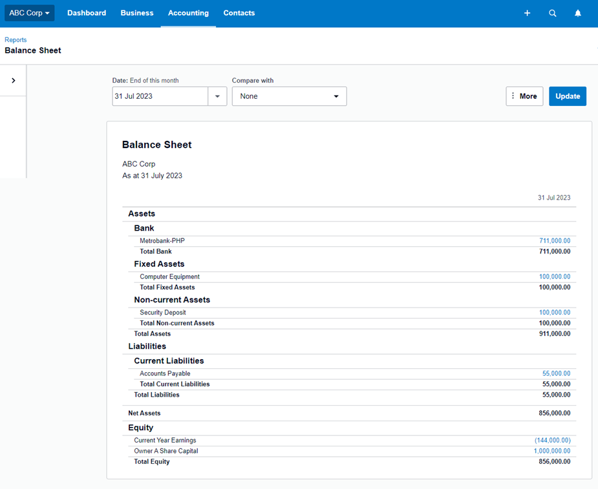Expand the left sidebar chevron
Screen dimensions: 598x489
14,80
